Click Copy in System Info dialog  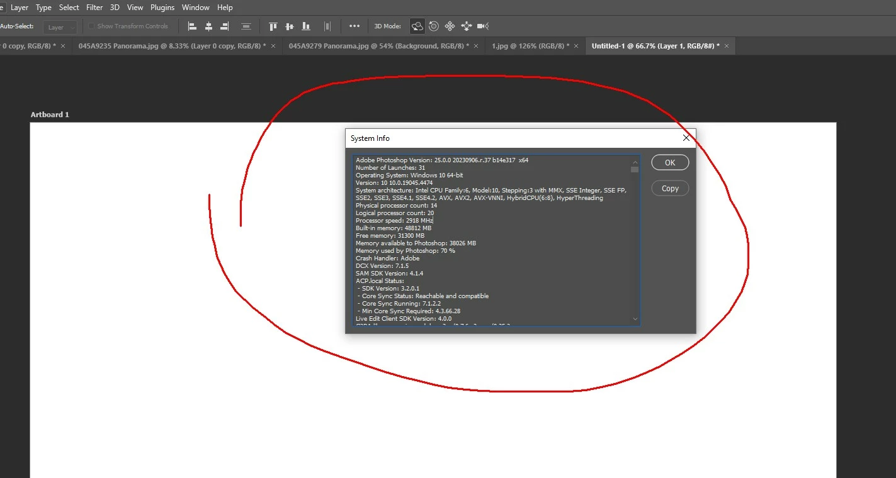pos(670,188)
